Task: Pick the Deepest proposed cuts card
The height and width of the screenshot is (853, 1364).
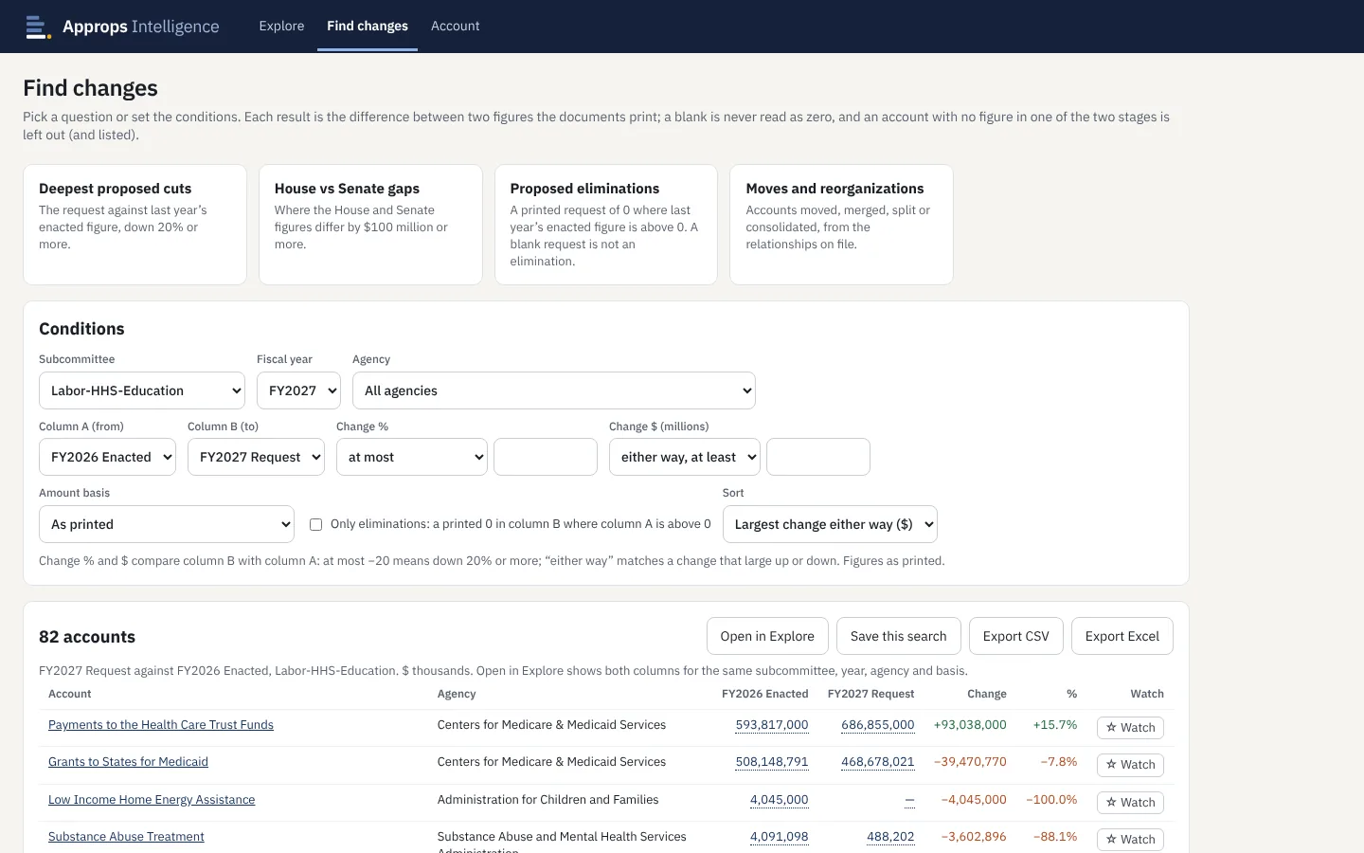Action: 135,225
